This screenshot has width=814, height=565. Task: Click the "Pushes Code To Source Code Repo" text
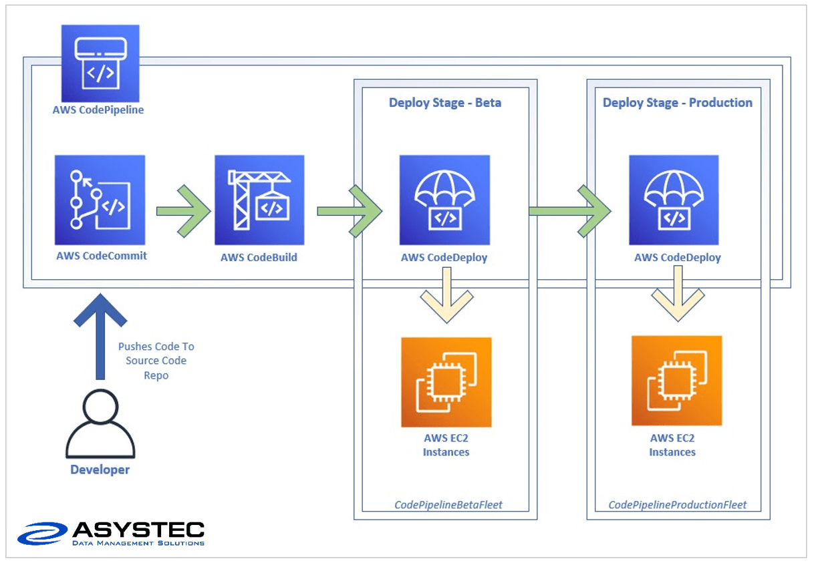[156, 361]
